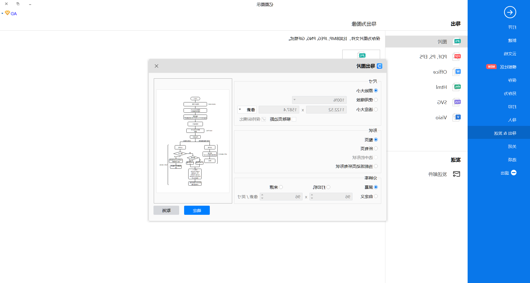Click the JPG thumbnail icon behind dialog
This screenshot has height=283, width=530.
[x=361, y=55]
